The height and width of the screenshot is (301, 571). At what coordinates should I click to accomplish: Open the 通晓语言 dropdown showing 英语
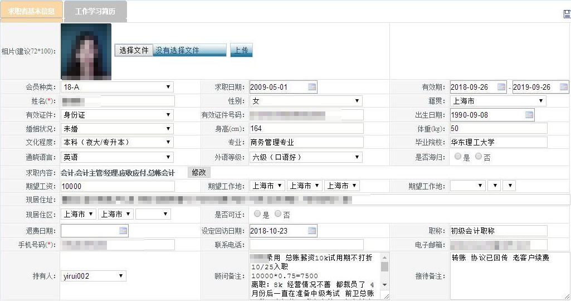coord(117,157)
